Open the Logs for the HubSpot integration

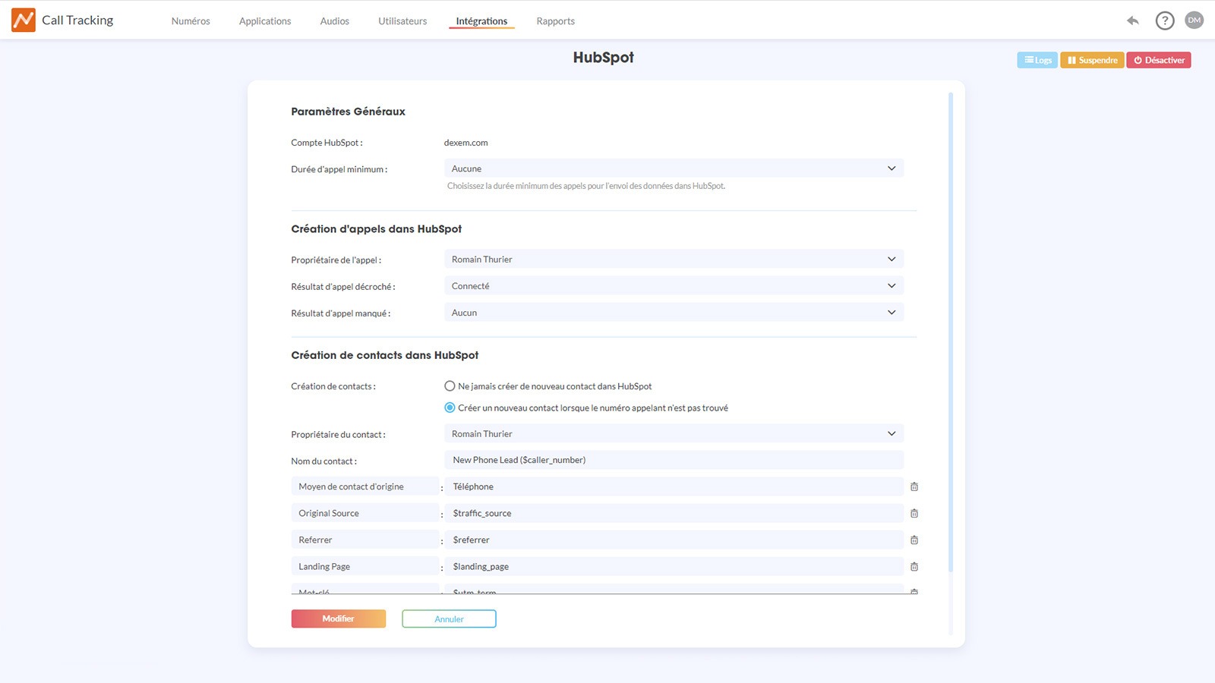pyautogui.click(x=1037, y=59)
